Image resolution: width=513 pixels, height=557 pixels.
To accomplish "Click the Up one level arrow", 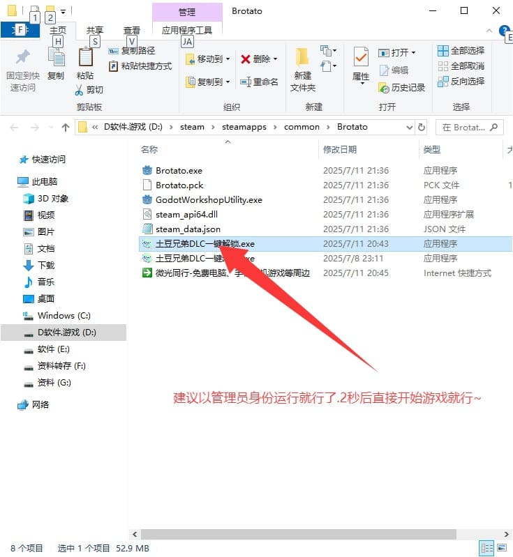I will point(66,127).
